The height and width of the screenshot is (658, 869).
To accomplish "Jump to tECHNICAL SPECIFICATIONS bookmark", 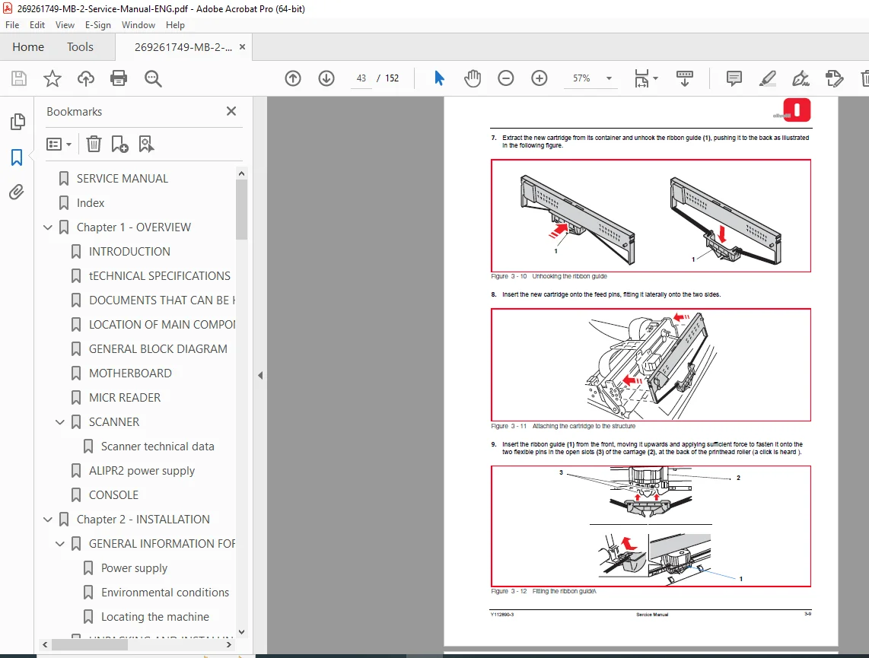I will pos(160,276).
